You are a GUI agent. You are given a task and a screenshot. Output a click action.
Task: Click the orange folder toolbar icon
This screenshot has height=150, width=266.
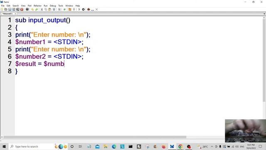click(70, 10)
